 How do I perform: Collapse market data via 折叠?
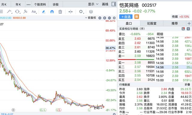(x=187, y=85)
